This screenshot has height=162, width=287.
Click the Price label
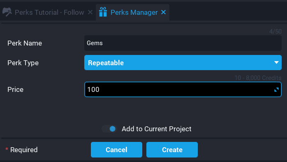[x=15, y=89]
